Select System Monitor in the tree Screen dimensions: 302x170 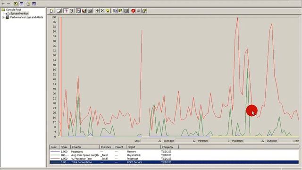click(19, 14)
